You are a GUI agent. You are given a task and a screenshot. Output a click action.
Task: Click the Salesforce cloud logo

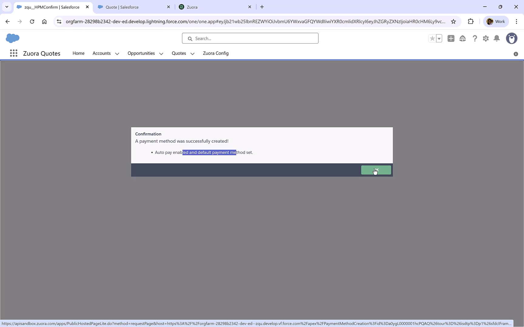pyautogui.click(x=12, y=38)
